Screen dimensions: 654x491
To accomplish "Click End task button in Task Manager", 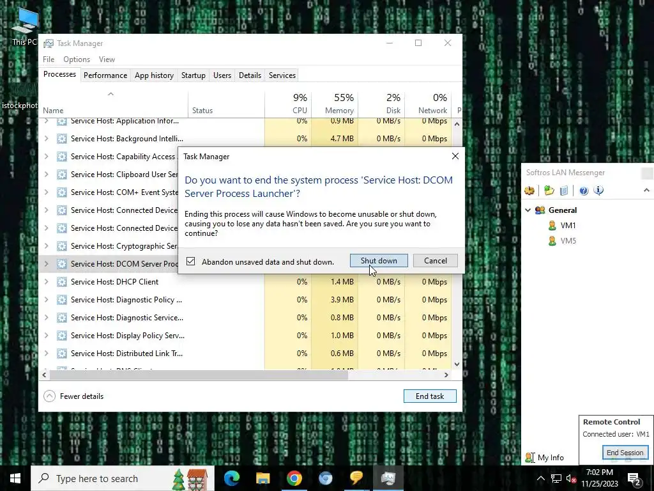I will coord(430,396).
